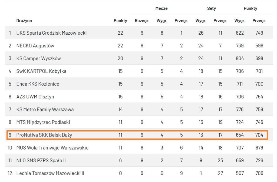Viewport: 277px width, 182px height.
Task: Click Lechia Tomaszów Mazowiecki II team name
Action: (x=50, y=173)
